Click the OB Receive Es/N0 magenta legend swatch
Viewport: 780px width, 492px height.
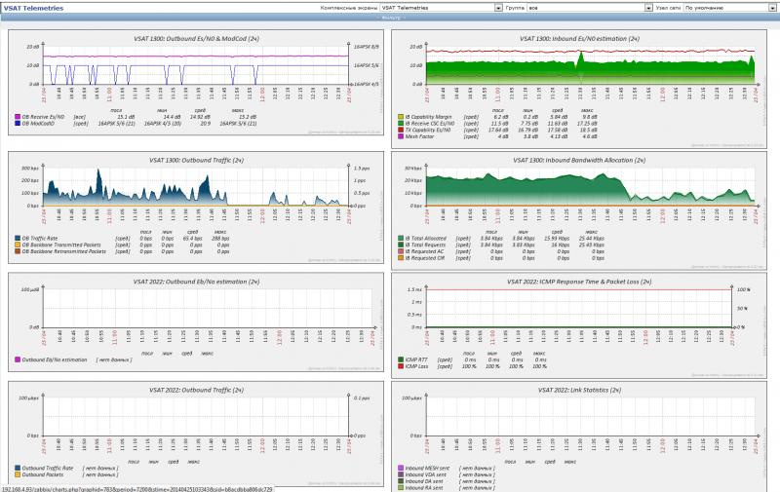[x=18, y=117]
